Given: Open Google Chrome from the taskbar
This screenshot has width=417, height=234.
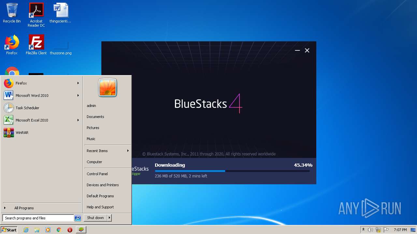Looking at the screenshot, I should click(x=59, y=230).
